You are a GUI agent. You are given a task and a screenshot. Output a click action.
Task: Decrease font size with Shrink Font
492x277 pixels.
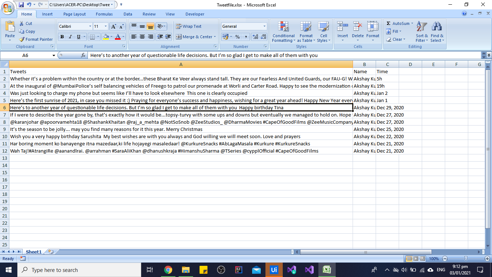coord(121,26)
